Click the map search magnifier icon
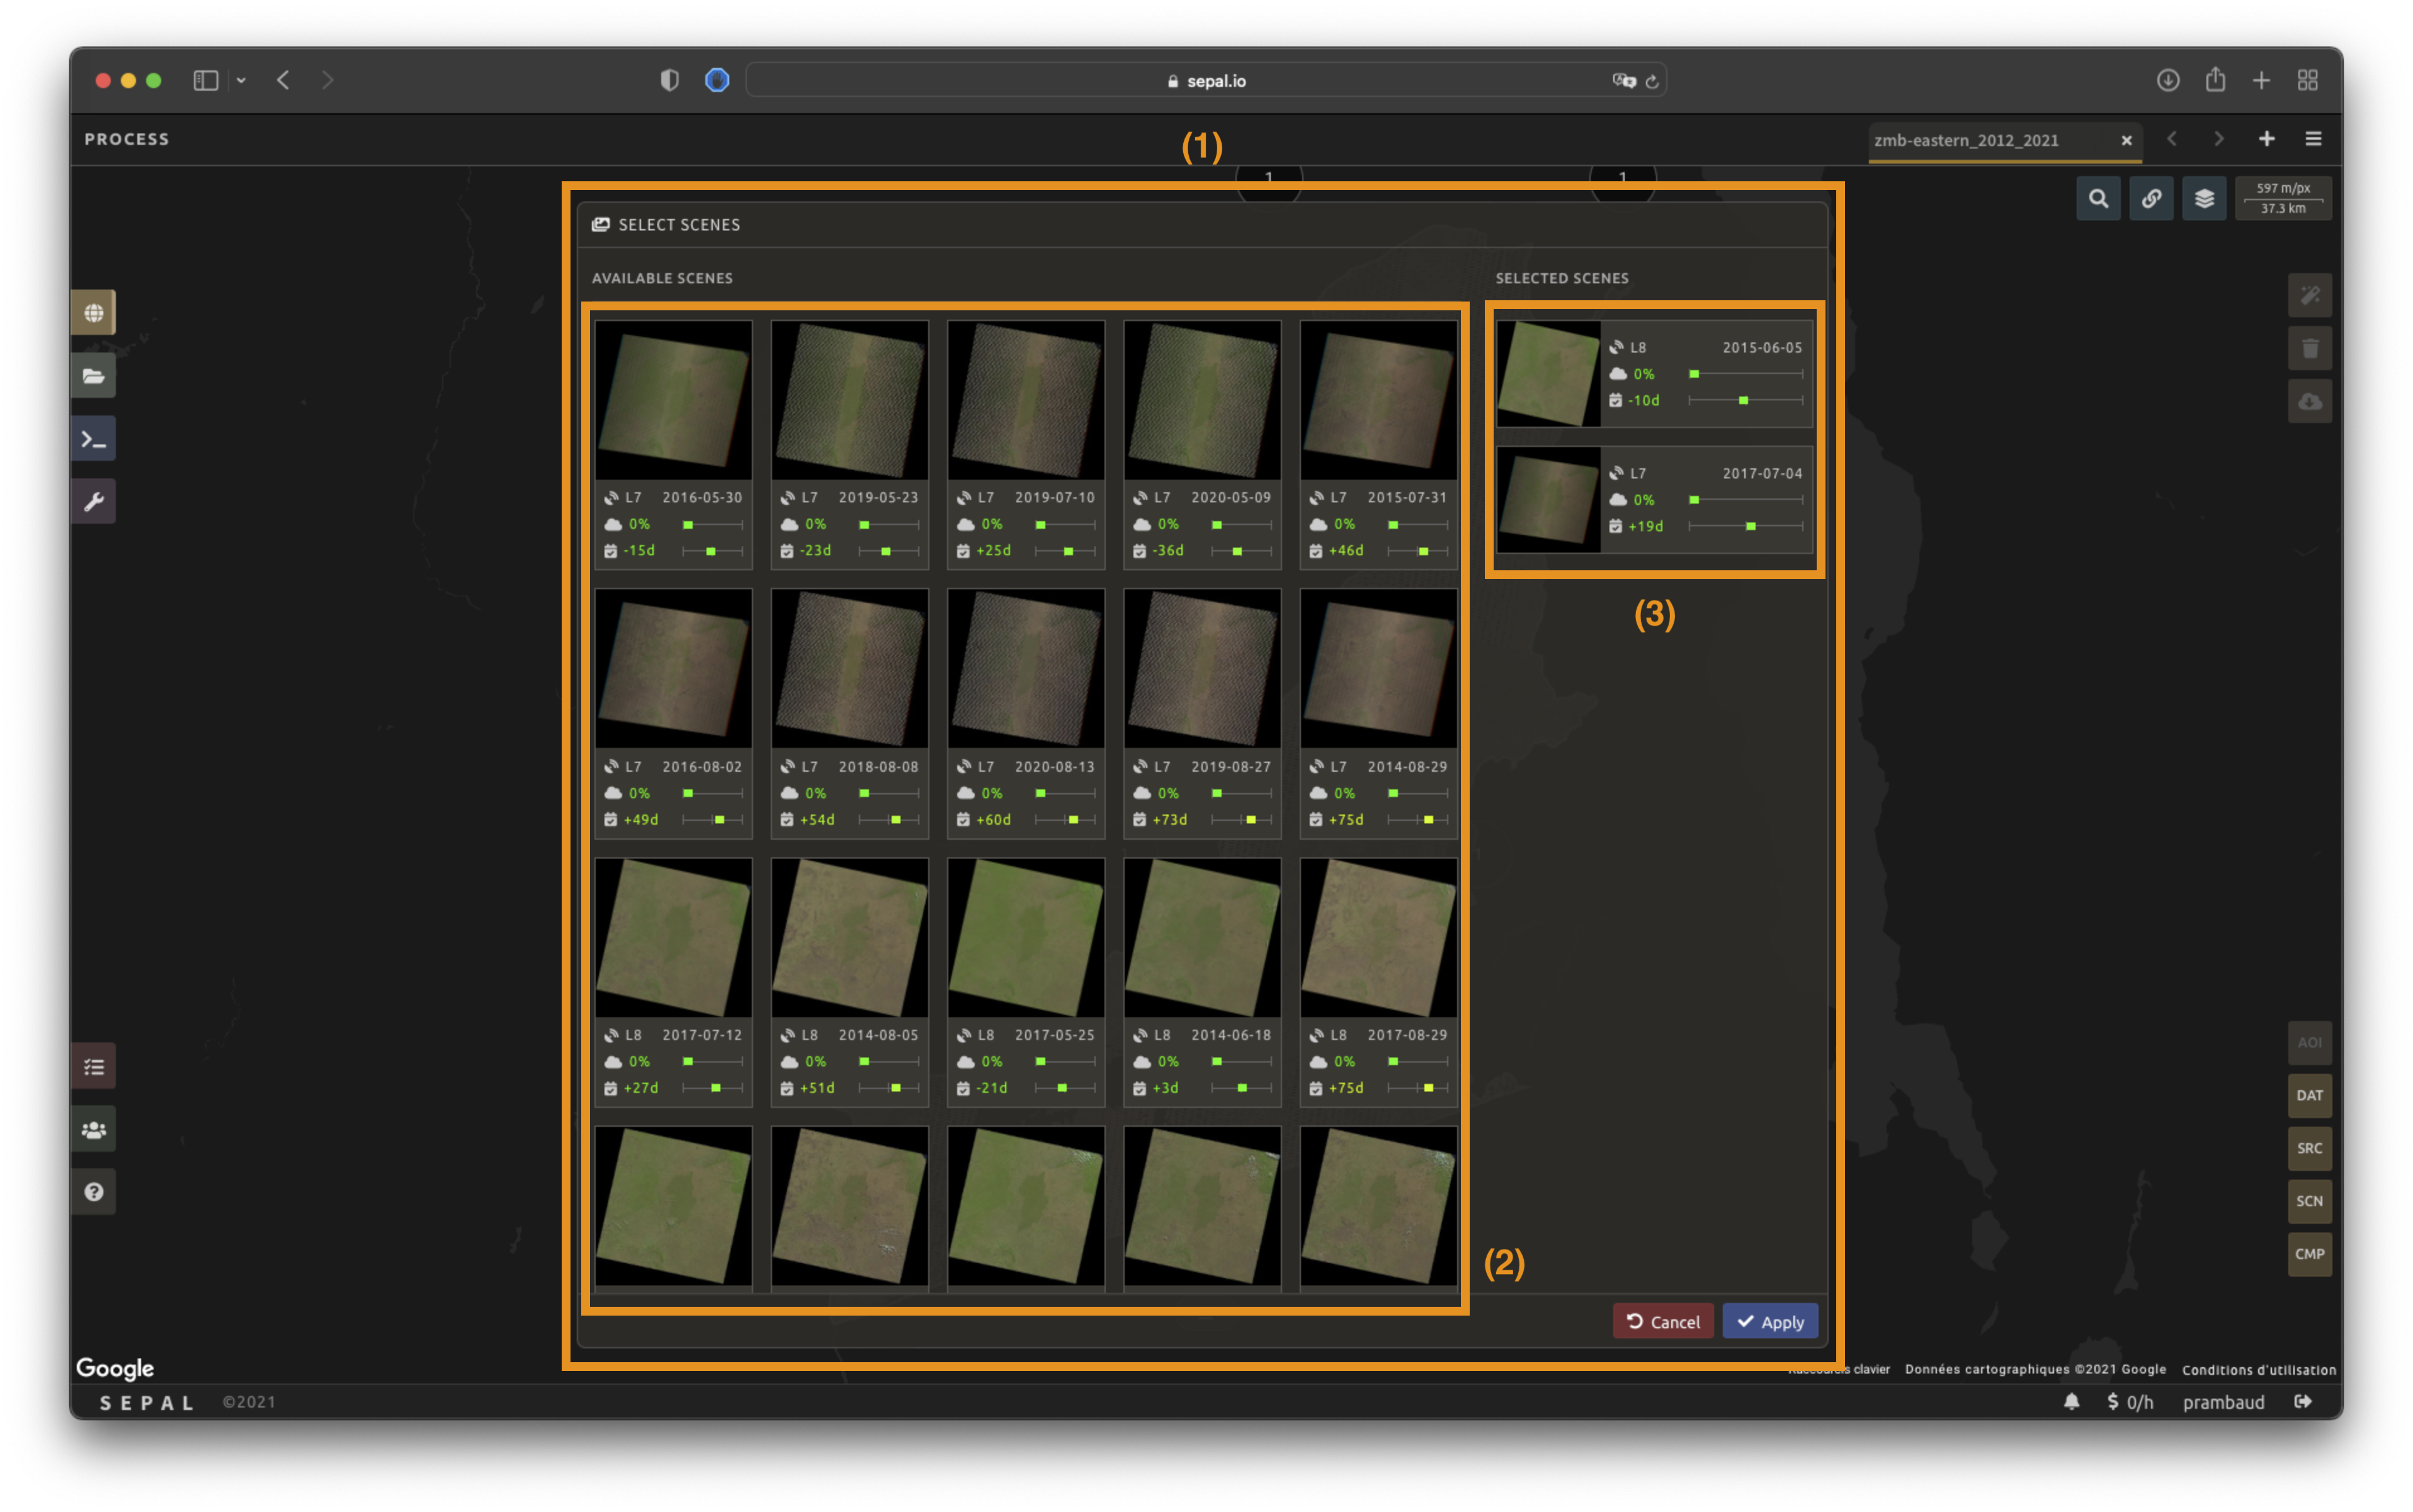Image resolution: width=2413 pixels, height=1512 pixels. pos(2098,199)
